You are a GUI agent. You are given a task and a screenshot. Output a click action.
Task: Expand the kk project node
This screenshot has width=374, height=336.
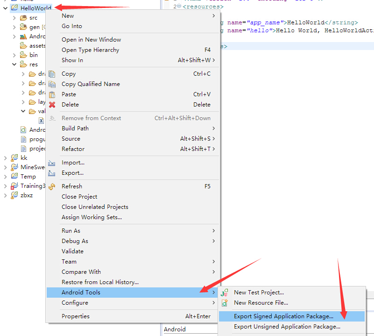6,158
